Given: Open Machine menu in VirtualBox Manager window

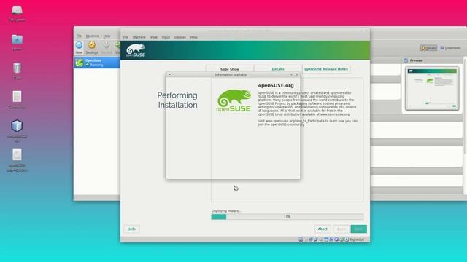Looking at the screenshot, I should (x=93, y=36).
